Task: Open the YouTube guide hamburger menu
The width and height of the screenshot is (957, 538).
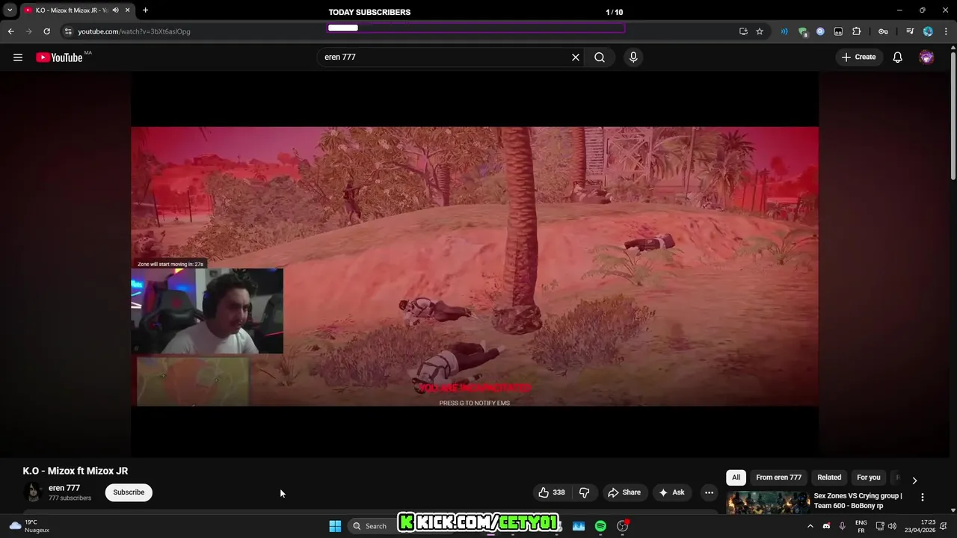Action: coord(18,58)
